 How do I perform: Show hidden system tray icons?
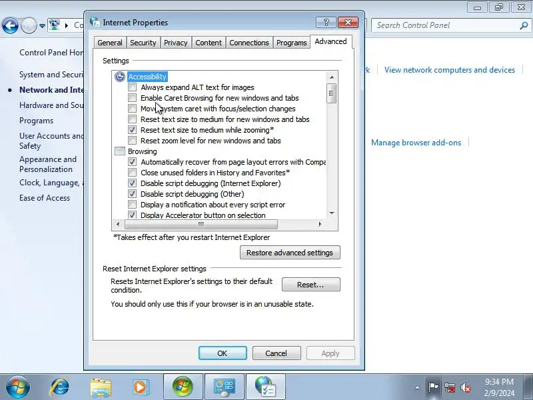coord(417,387)
